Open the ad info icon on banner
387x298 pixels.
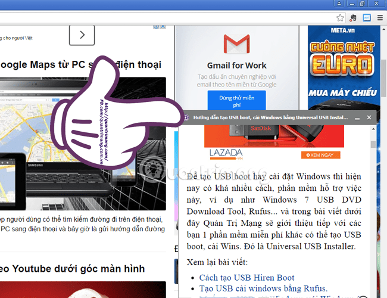pos(156,27)
